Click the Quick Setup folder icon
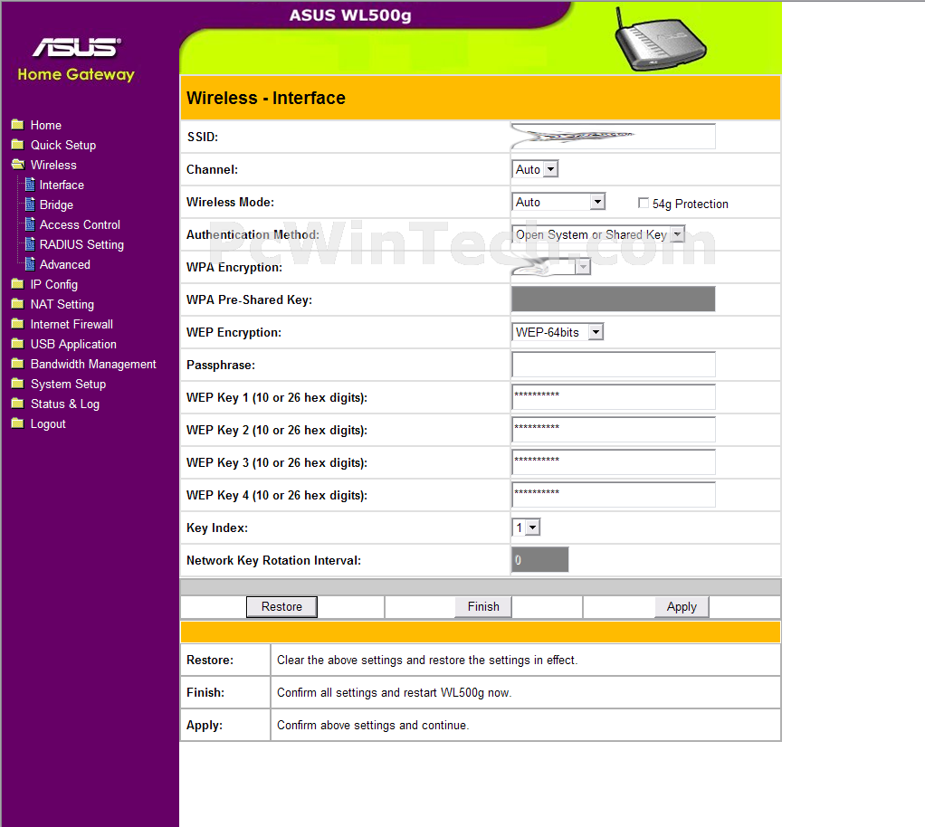 (18, 145)
